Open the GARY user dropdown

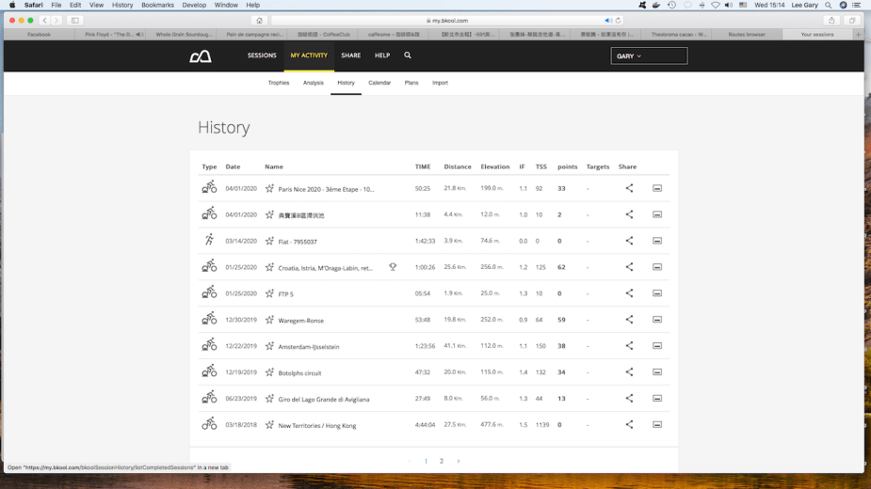(x=649, y=56)
